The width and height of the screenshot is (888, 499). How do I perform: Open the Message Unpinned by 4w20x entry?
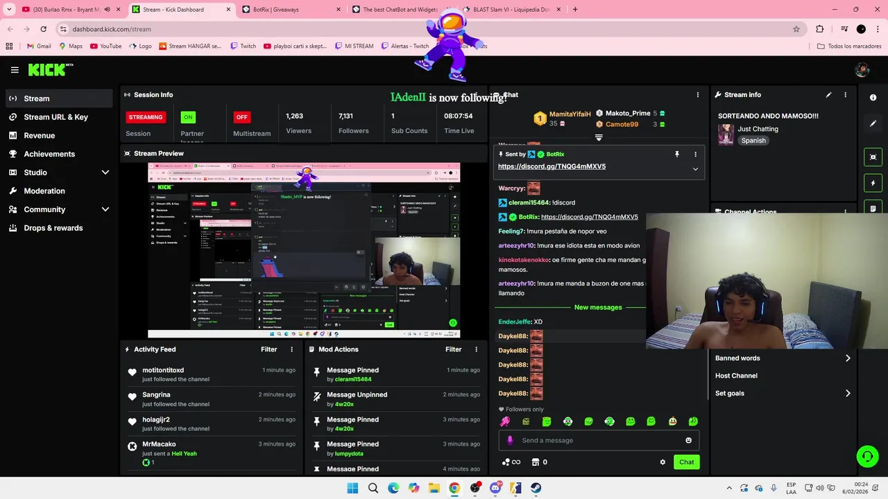pos(395,399)
